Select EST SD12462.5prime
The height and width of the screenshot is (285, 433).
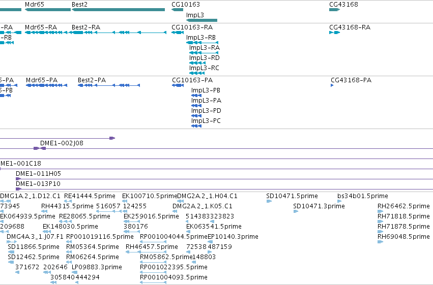pos(34,257)
